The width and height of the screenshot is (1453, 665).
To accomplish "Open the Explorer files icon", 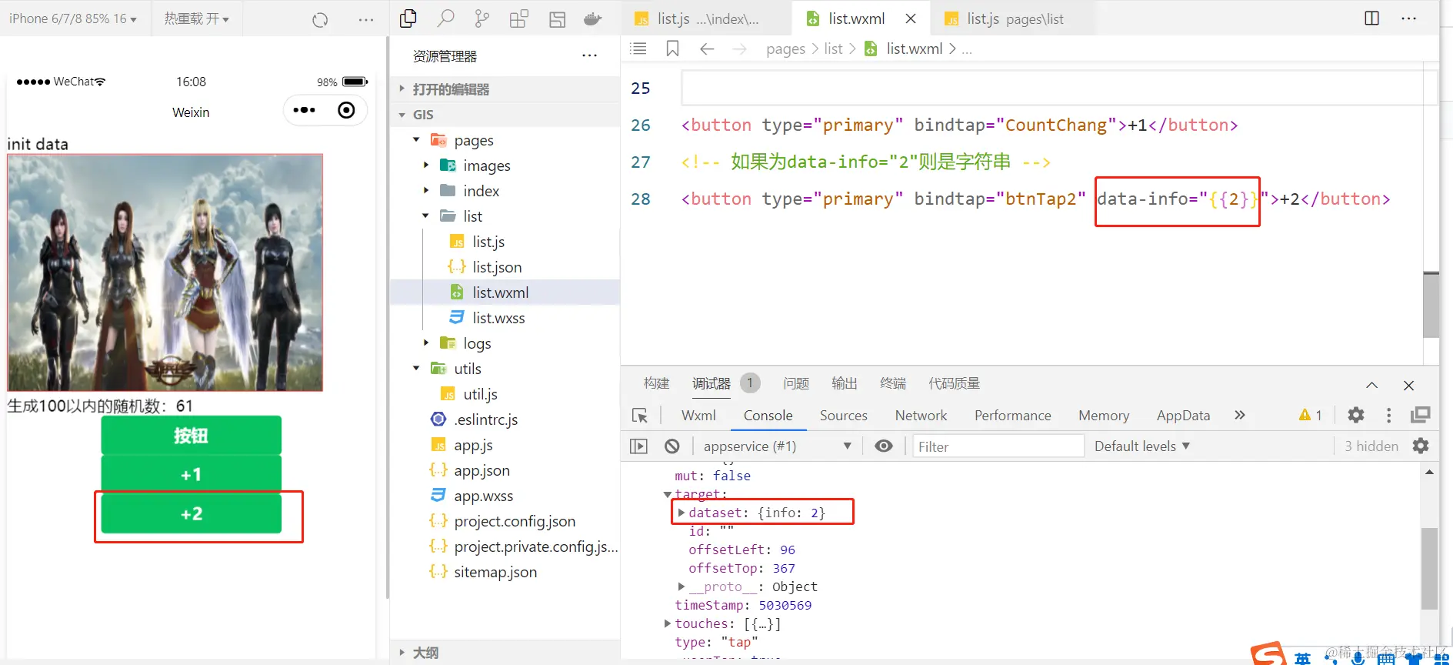I will [x=408, y=18].
